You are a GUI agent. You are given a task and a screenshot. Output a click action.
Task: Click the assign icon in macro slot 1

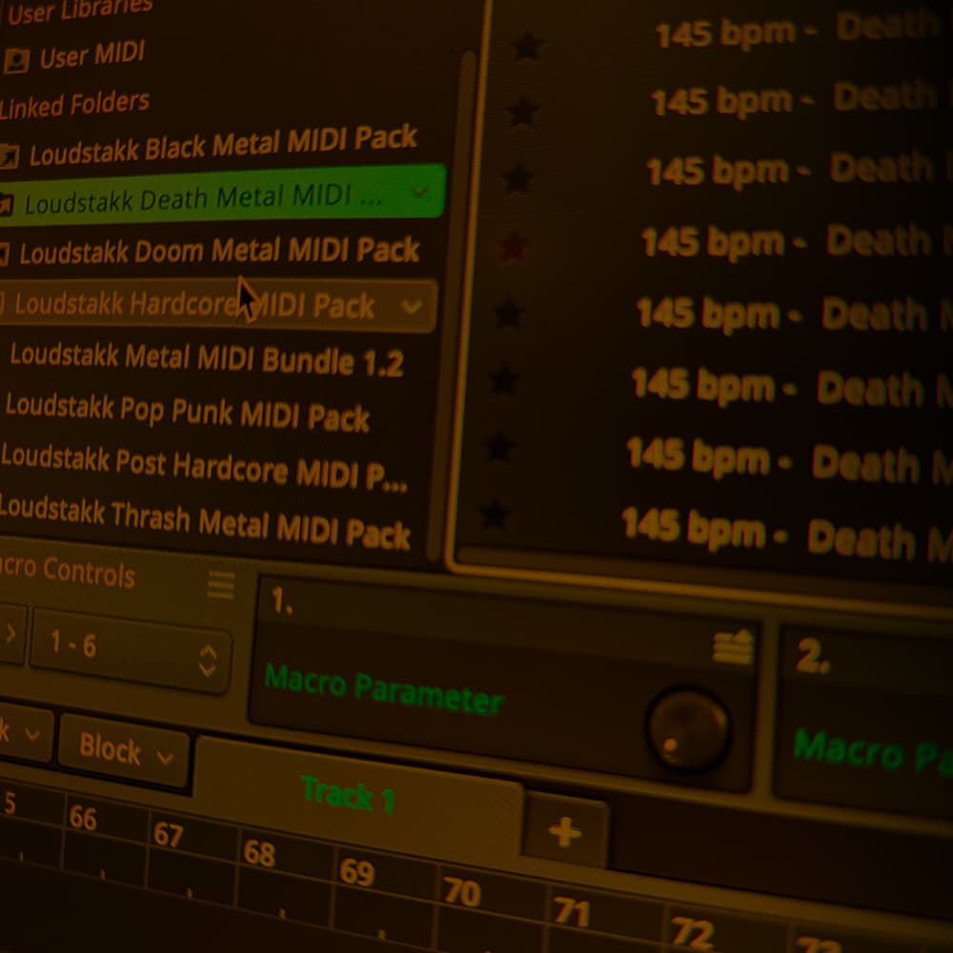(733, 648)
